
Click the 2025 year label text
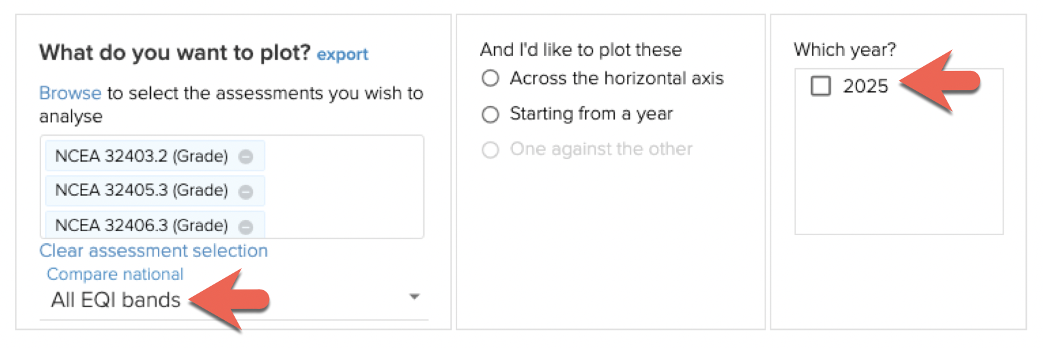865,86
